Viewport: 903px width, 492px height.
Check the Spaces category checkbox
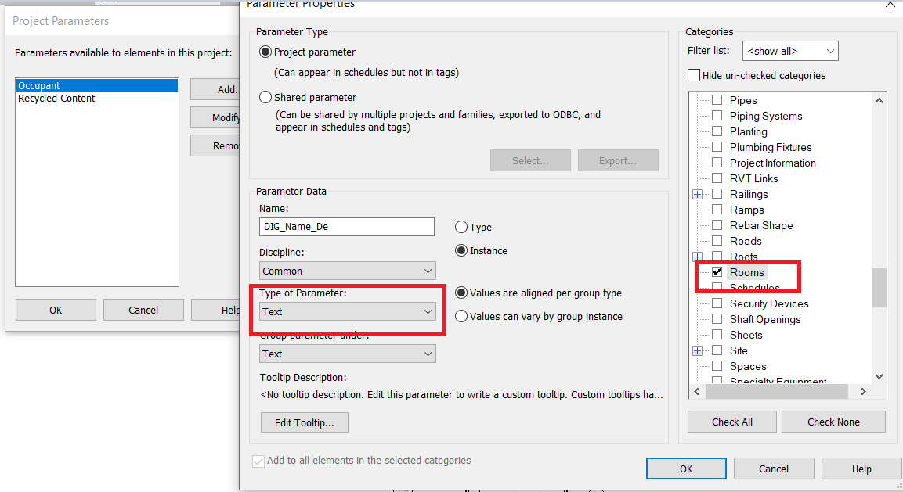coord(717,365)
